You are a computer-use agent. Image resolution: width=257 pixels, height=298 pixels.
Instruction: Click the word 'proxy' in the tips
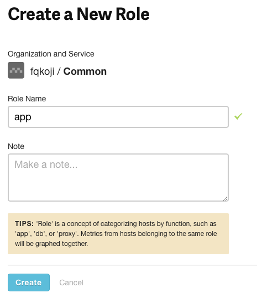point(67,234)
